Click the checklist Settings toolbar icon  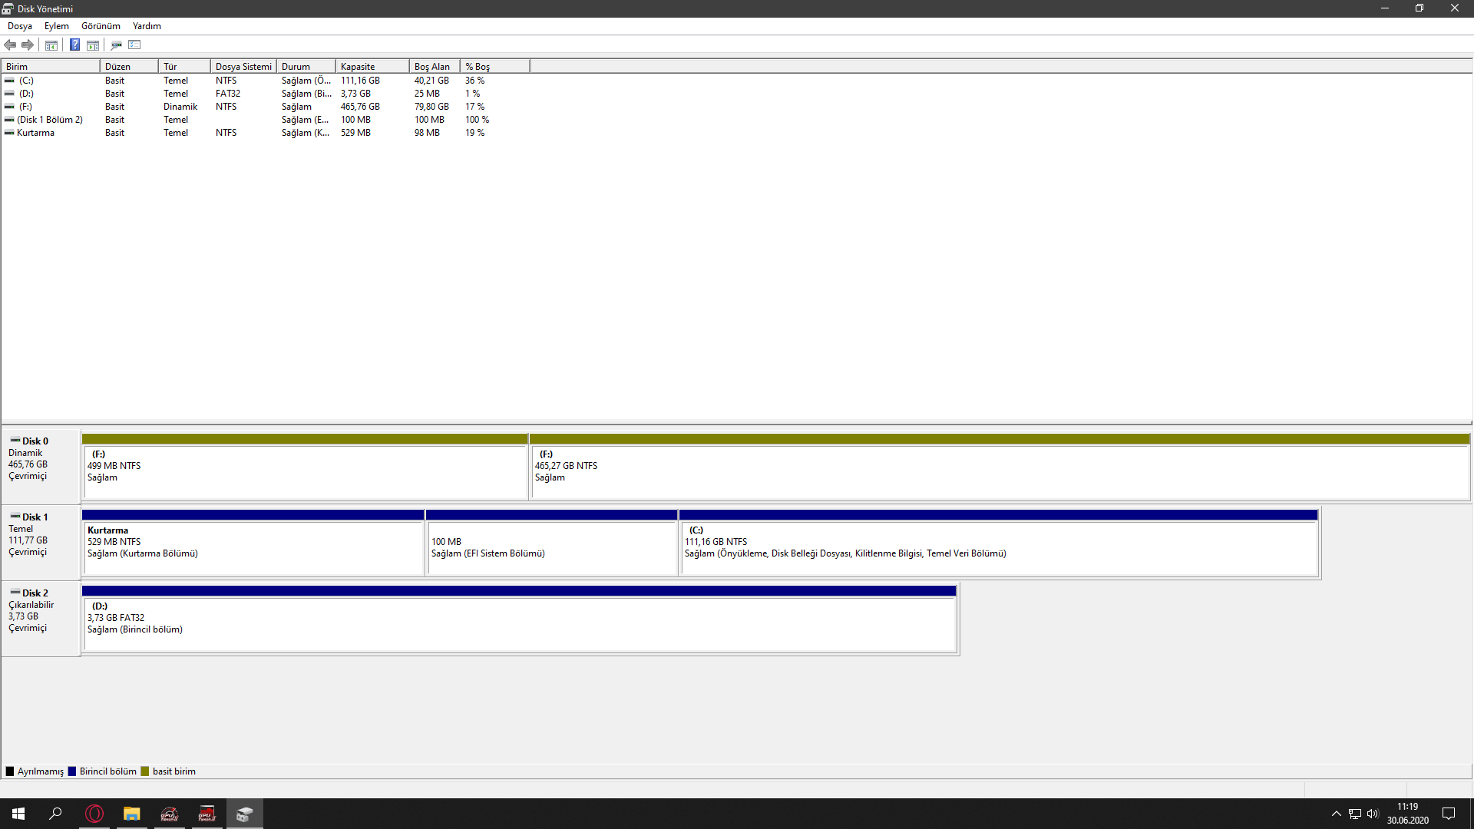(134, 45)
